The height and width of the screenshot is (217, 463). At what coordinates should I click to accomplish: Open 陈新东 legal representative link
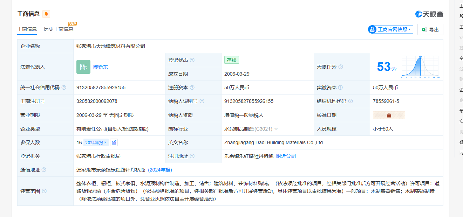(x=101, y=67)
